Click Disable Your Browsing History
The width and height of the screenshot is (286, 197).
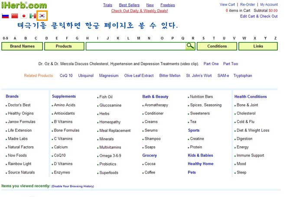tap(72, 186)
